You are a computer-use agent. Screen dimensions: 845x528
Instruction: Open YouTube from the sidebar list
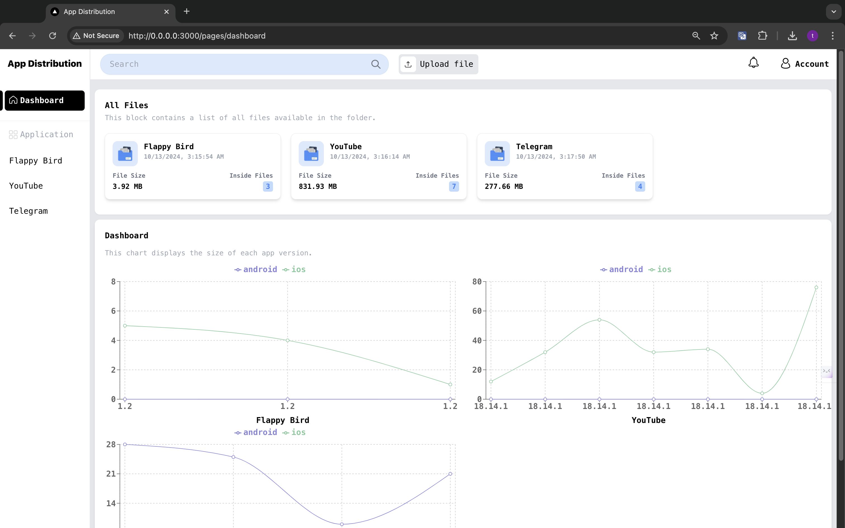26,186
